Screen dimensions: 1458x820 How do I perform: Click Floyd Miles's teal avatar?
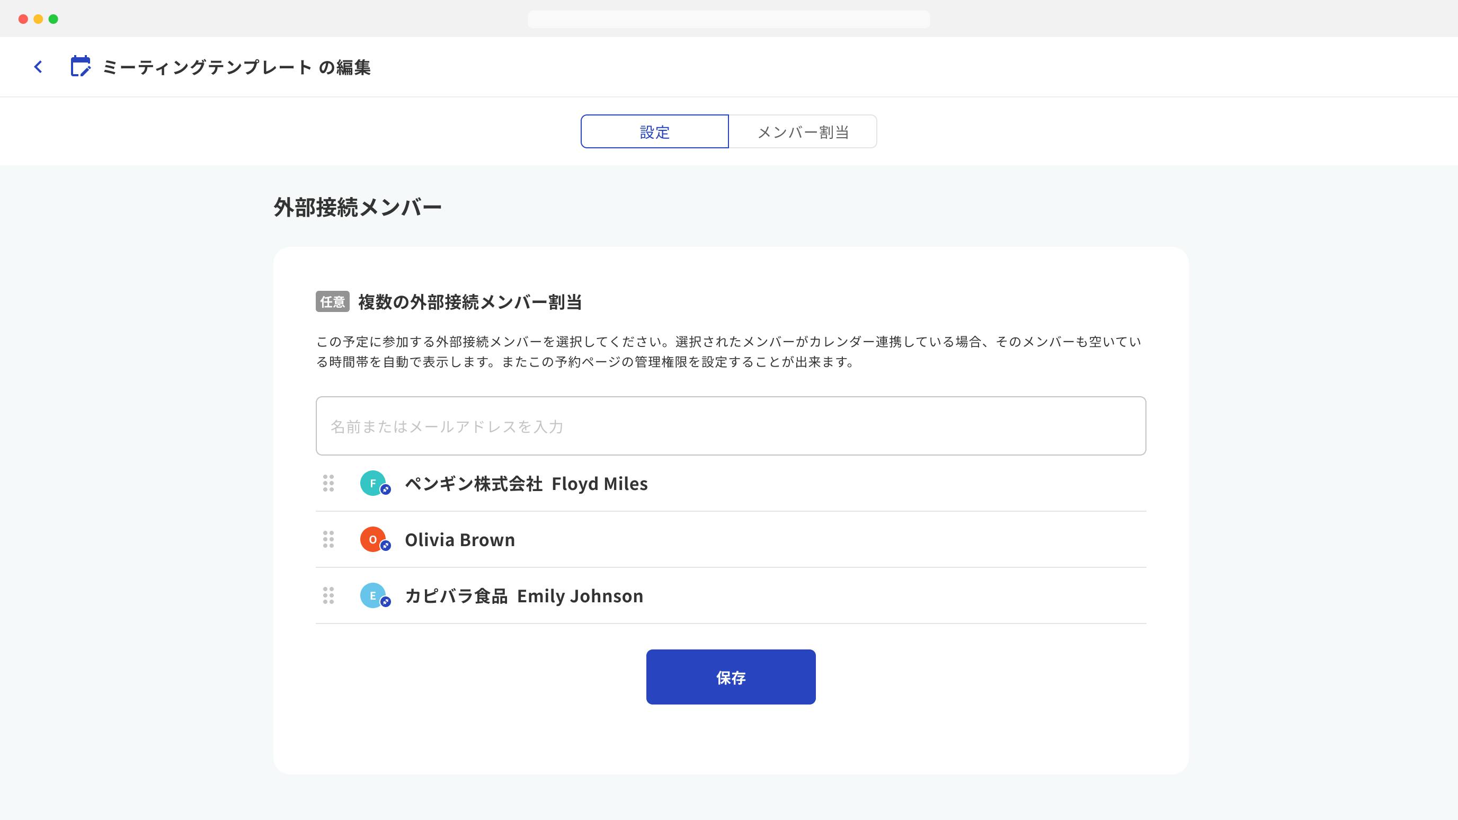372,483
